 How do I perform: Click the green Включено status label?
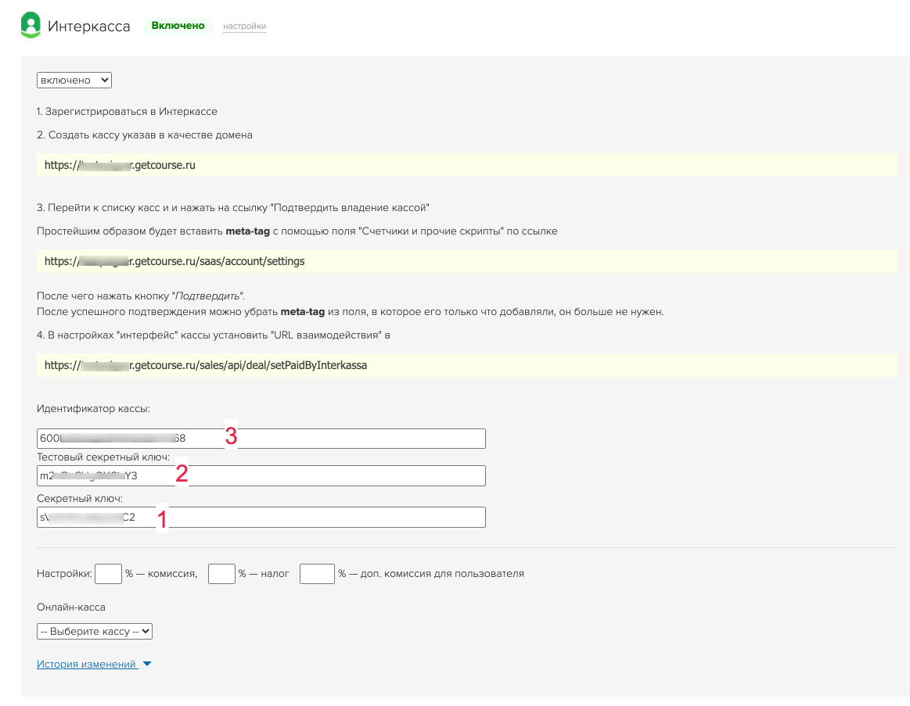coord(178,26)
